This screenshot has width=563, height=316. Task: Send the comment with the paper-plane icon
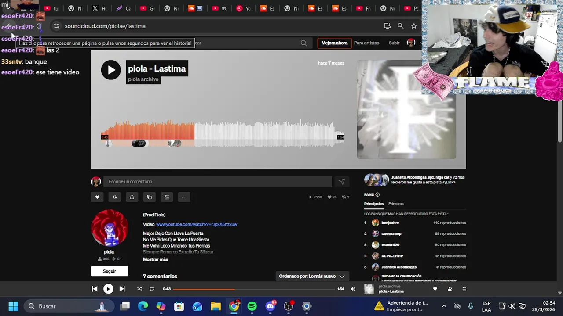tap(342, 182)
